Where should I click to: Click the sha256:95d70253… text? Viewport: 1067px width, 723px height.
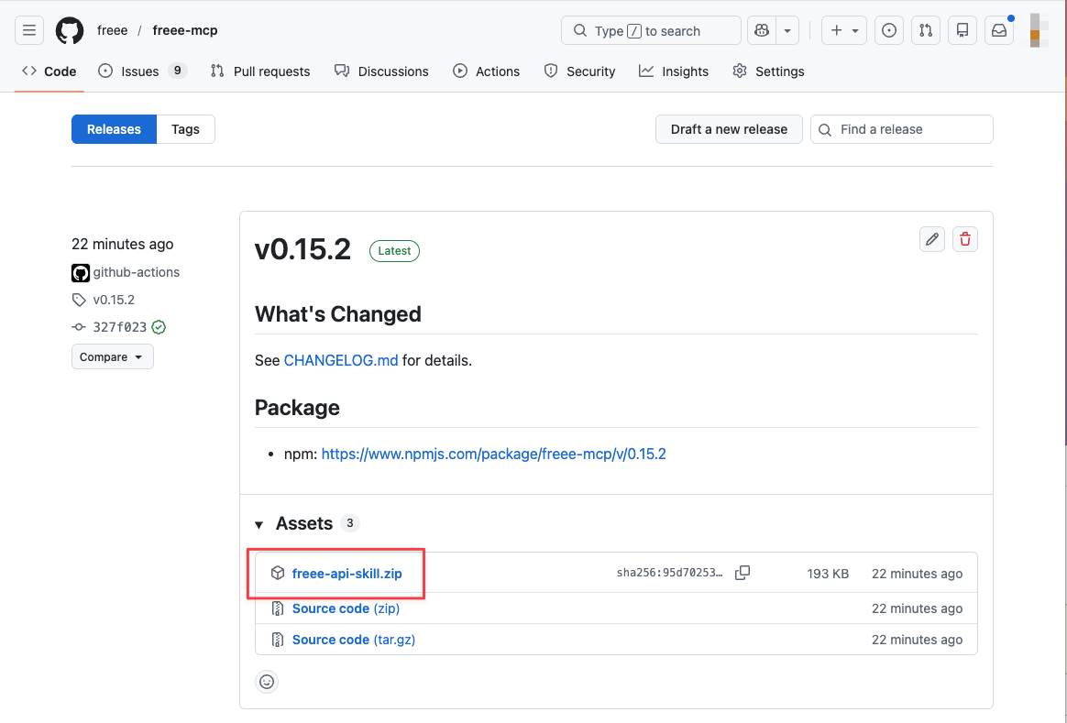(x=669, y=573)
